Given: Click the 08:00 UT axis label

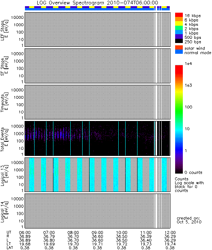Looking at the screenshot, I should click(x=73, y=232).
